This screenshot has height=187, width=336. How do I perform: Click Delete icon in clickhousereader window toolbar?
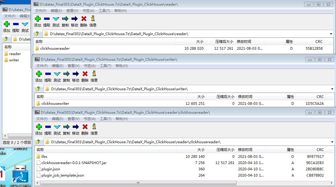85,127
